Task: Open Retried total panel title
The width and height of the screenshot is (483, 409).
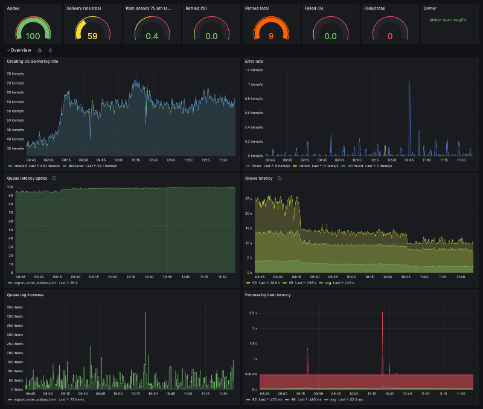Action: click(x=257, y=8)
